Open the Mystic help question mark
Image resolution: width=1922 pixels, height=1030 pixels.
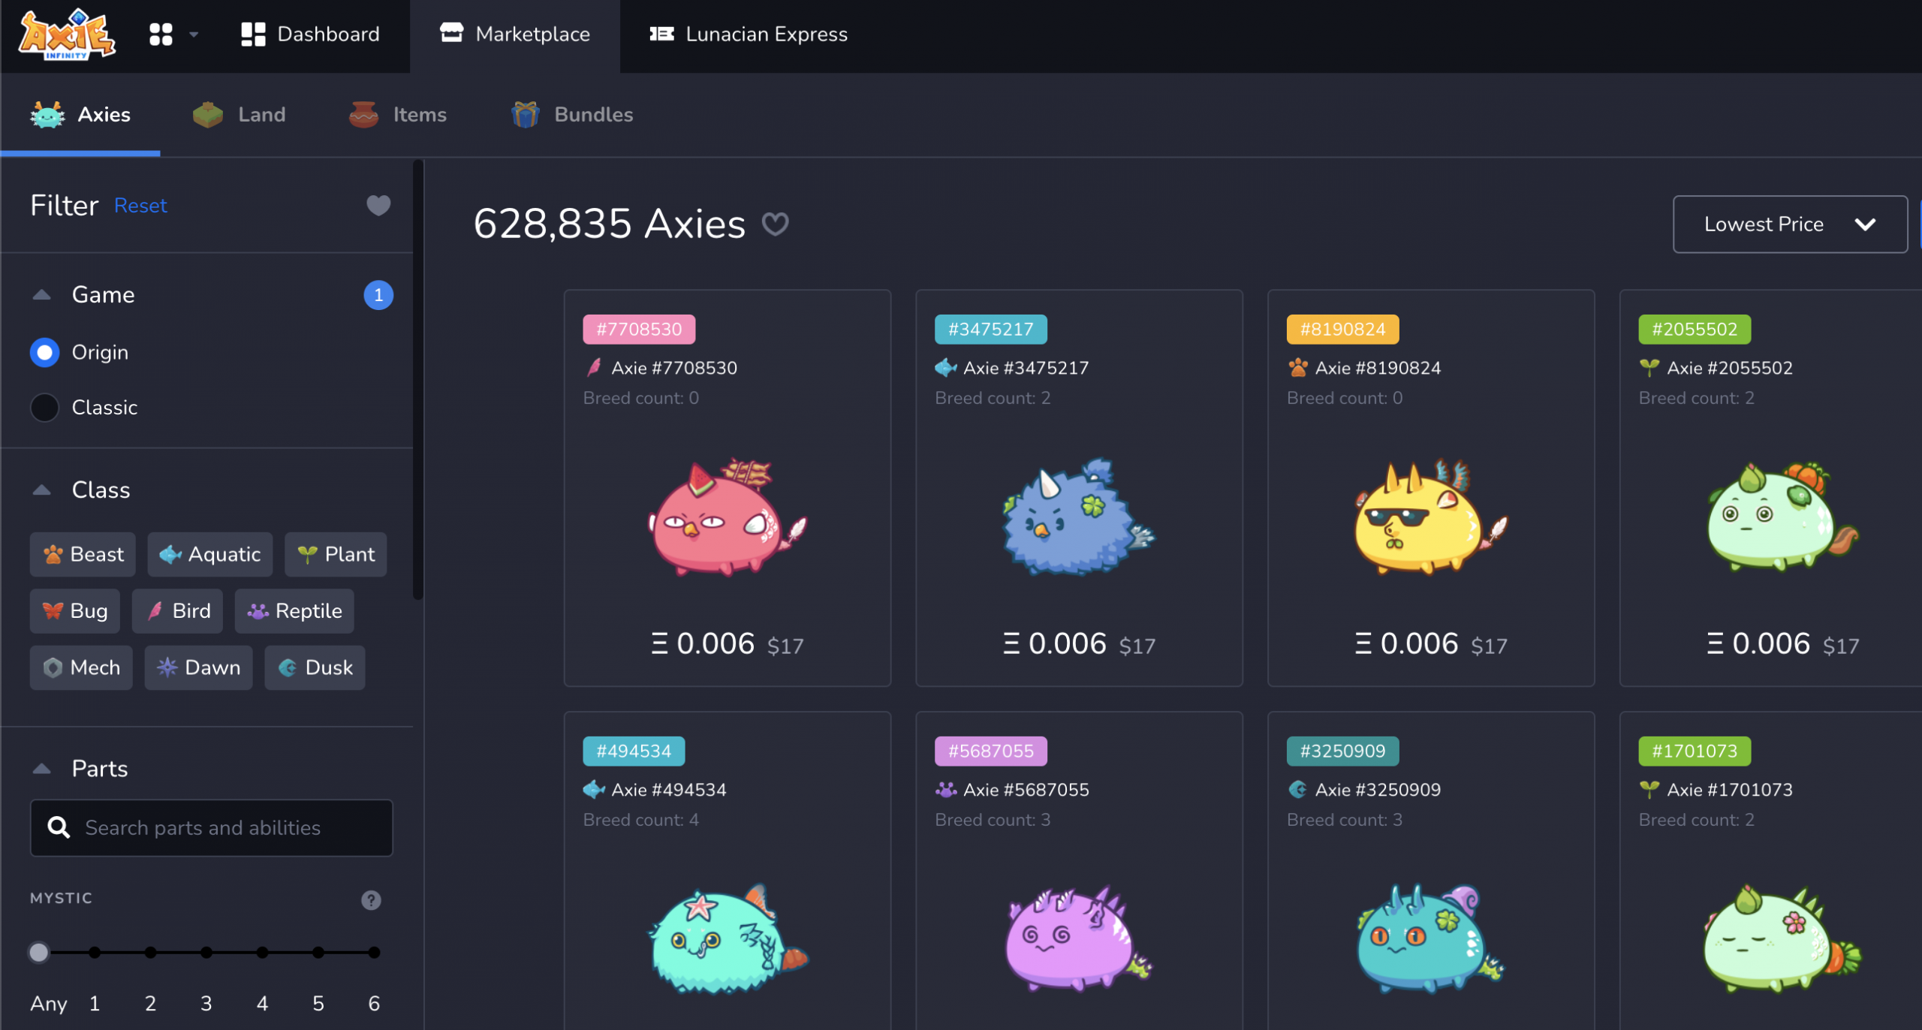tap(371, 899)
